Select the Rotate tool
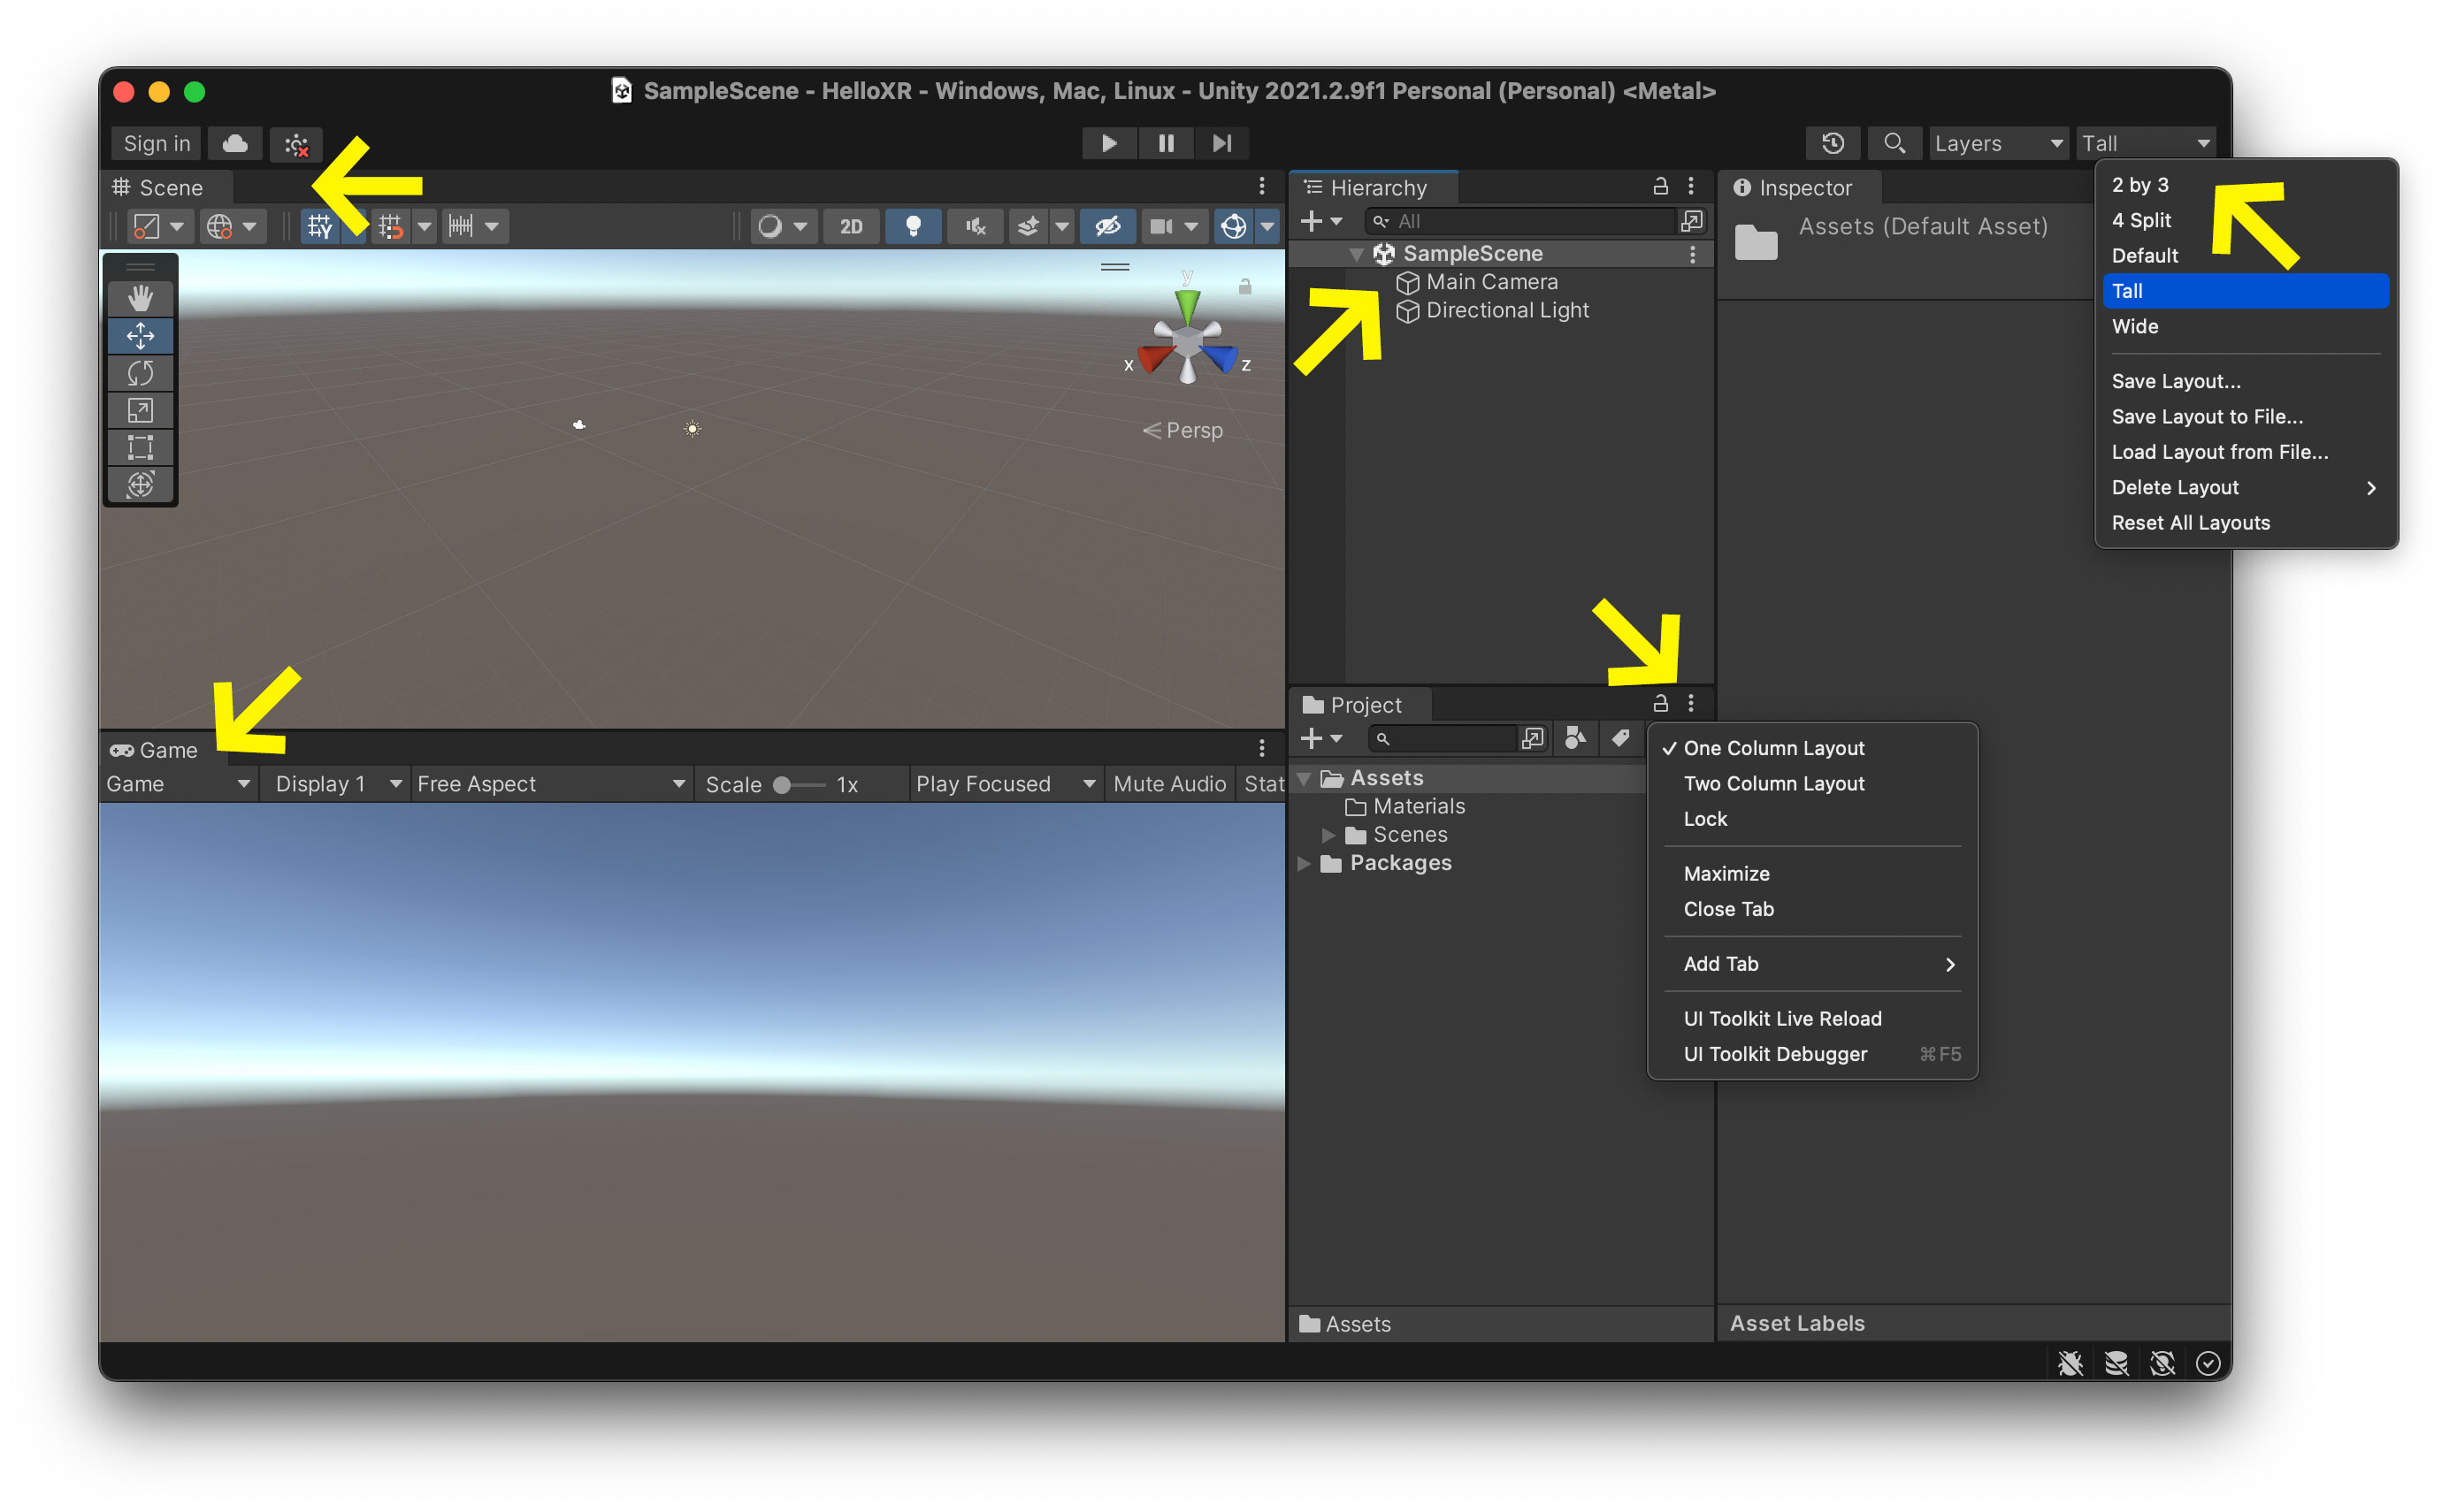Image resolution: width=2457 pixels, height=1512 pixels. [140, 372]
